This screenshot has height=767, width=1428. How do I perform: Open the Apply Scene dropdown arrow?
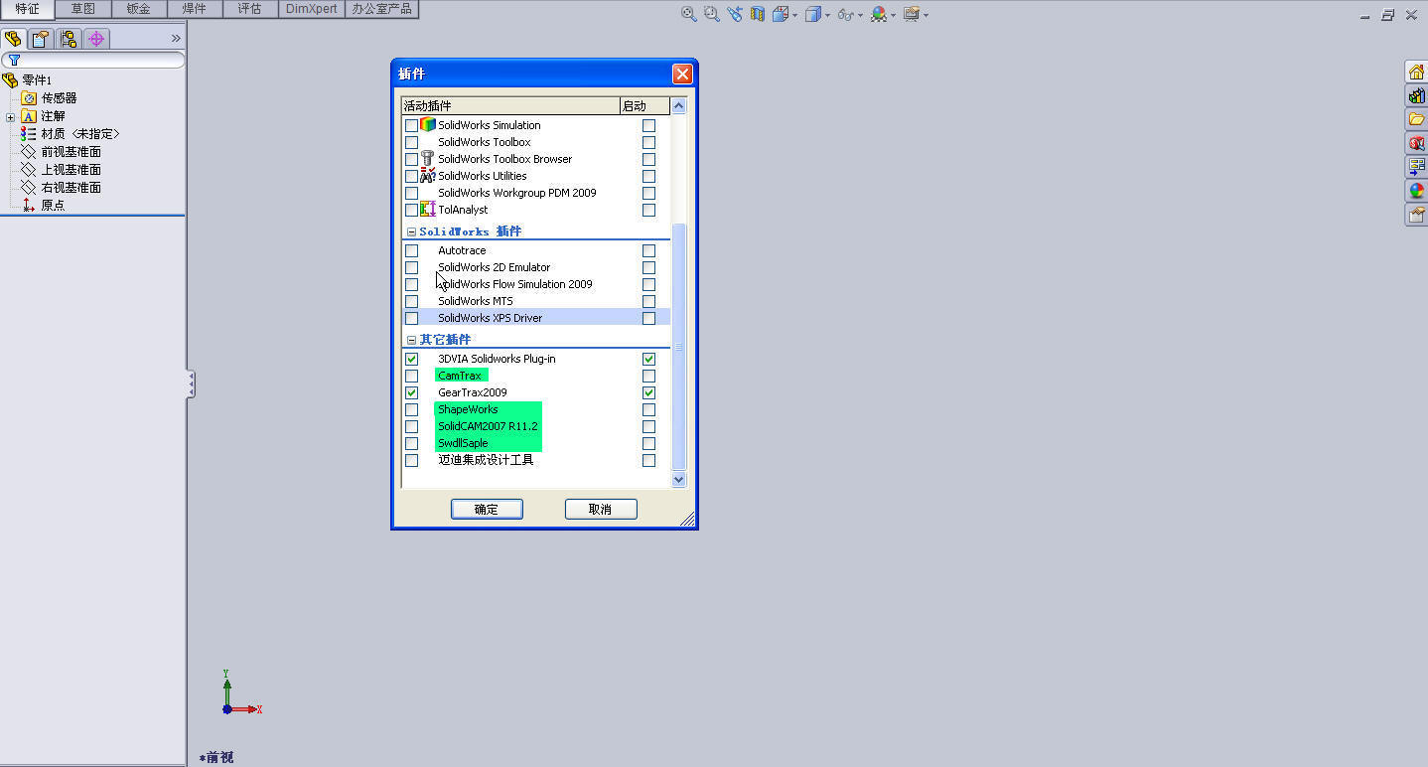[x=893, y=15]
